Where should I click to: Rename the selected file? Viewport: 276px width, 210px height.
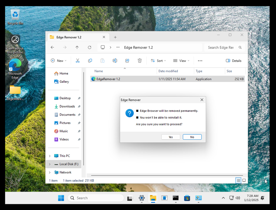click(x=115, y=61)
